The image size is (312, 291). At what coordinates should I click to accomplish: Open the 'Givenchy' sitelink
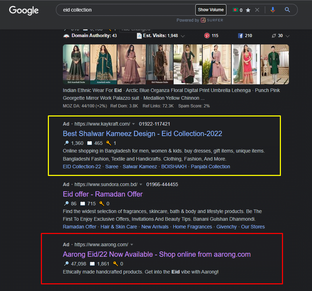[x=227, y=227]
